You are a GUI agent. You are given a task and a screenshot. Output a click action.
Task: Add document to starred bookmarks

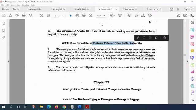pos(10,16)
